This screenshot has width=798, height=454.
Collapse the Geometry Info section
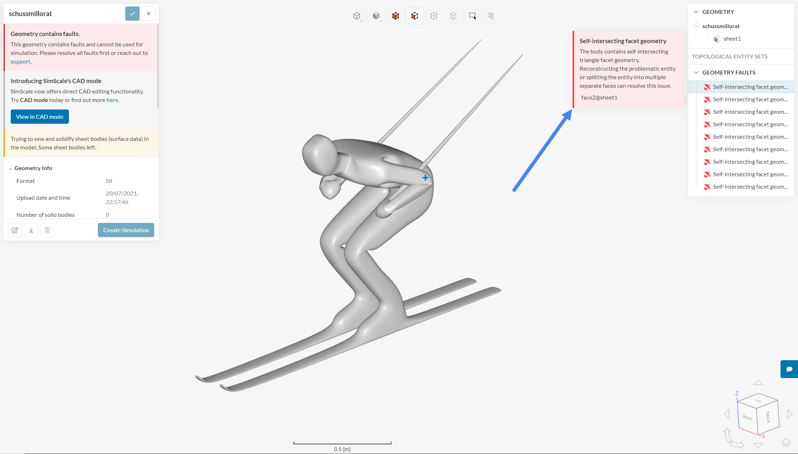(10, 168)
